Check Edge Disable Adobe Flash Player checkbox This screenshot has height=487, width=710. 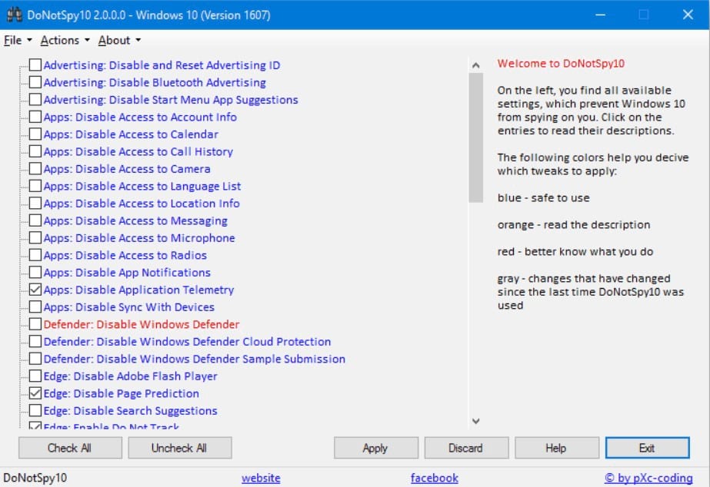tap(35, 376)
